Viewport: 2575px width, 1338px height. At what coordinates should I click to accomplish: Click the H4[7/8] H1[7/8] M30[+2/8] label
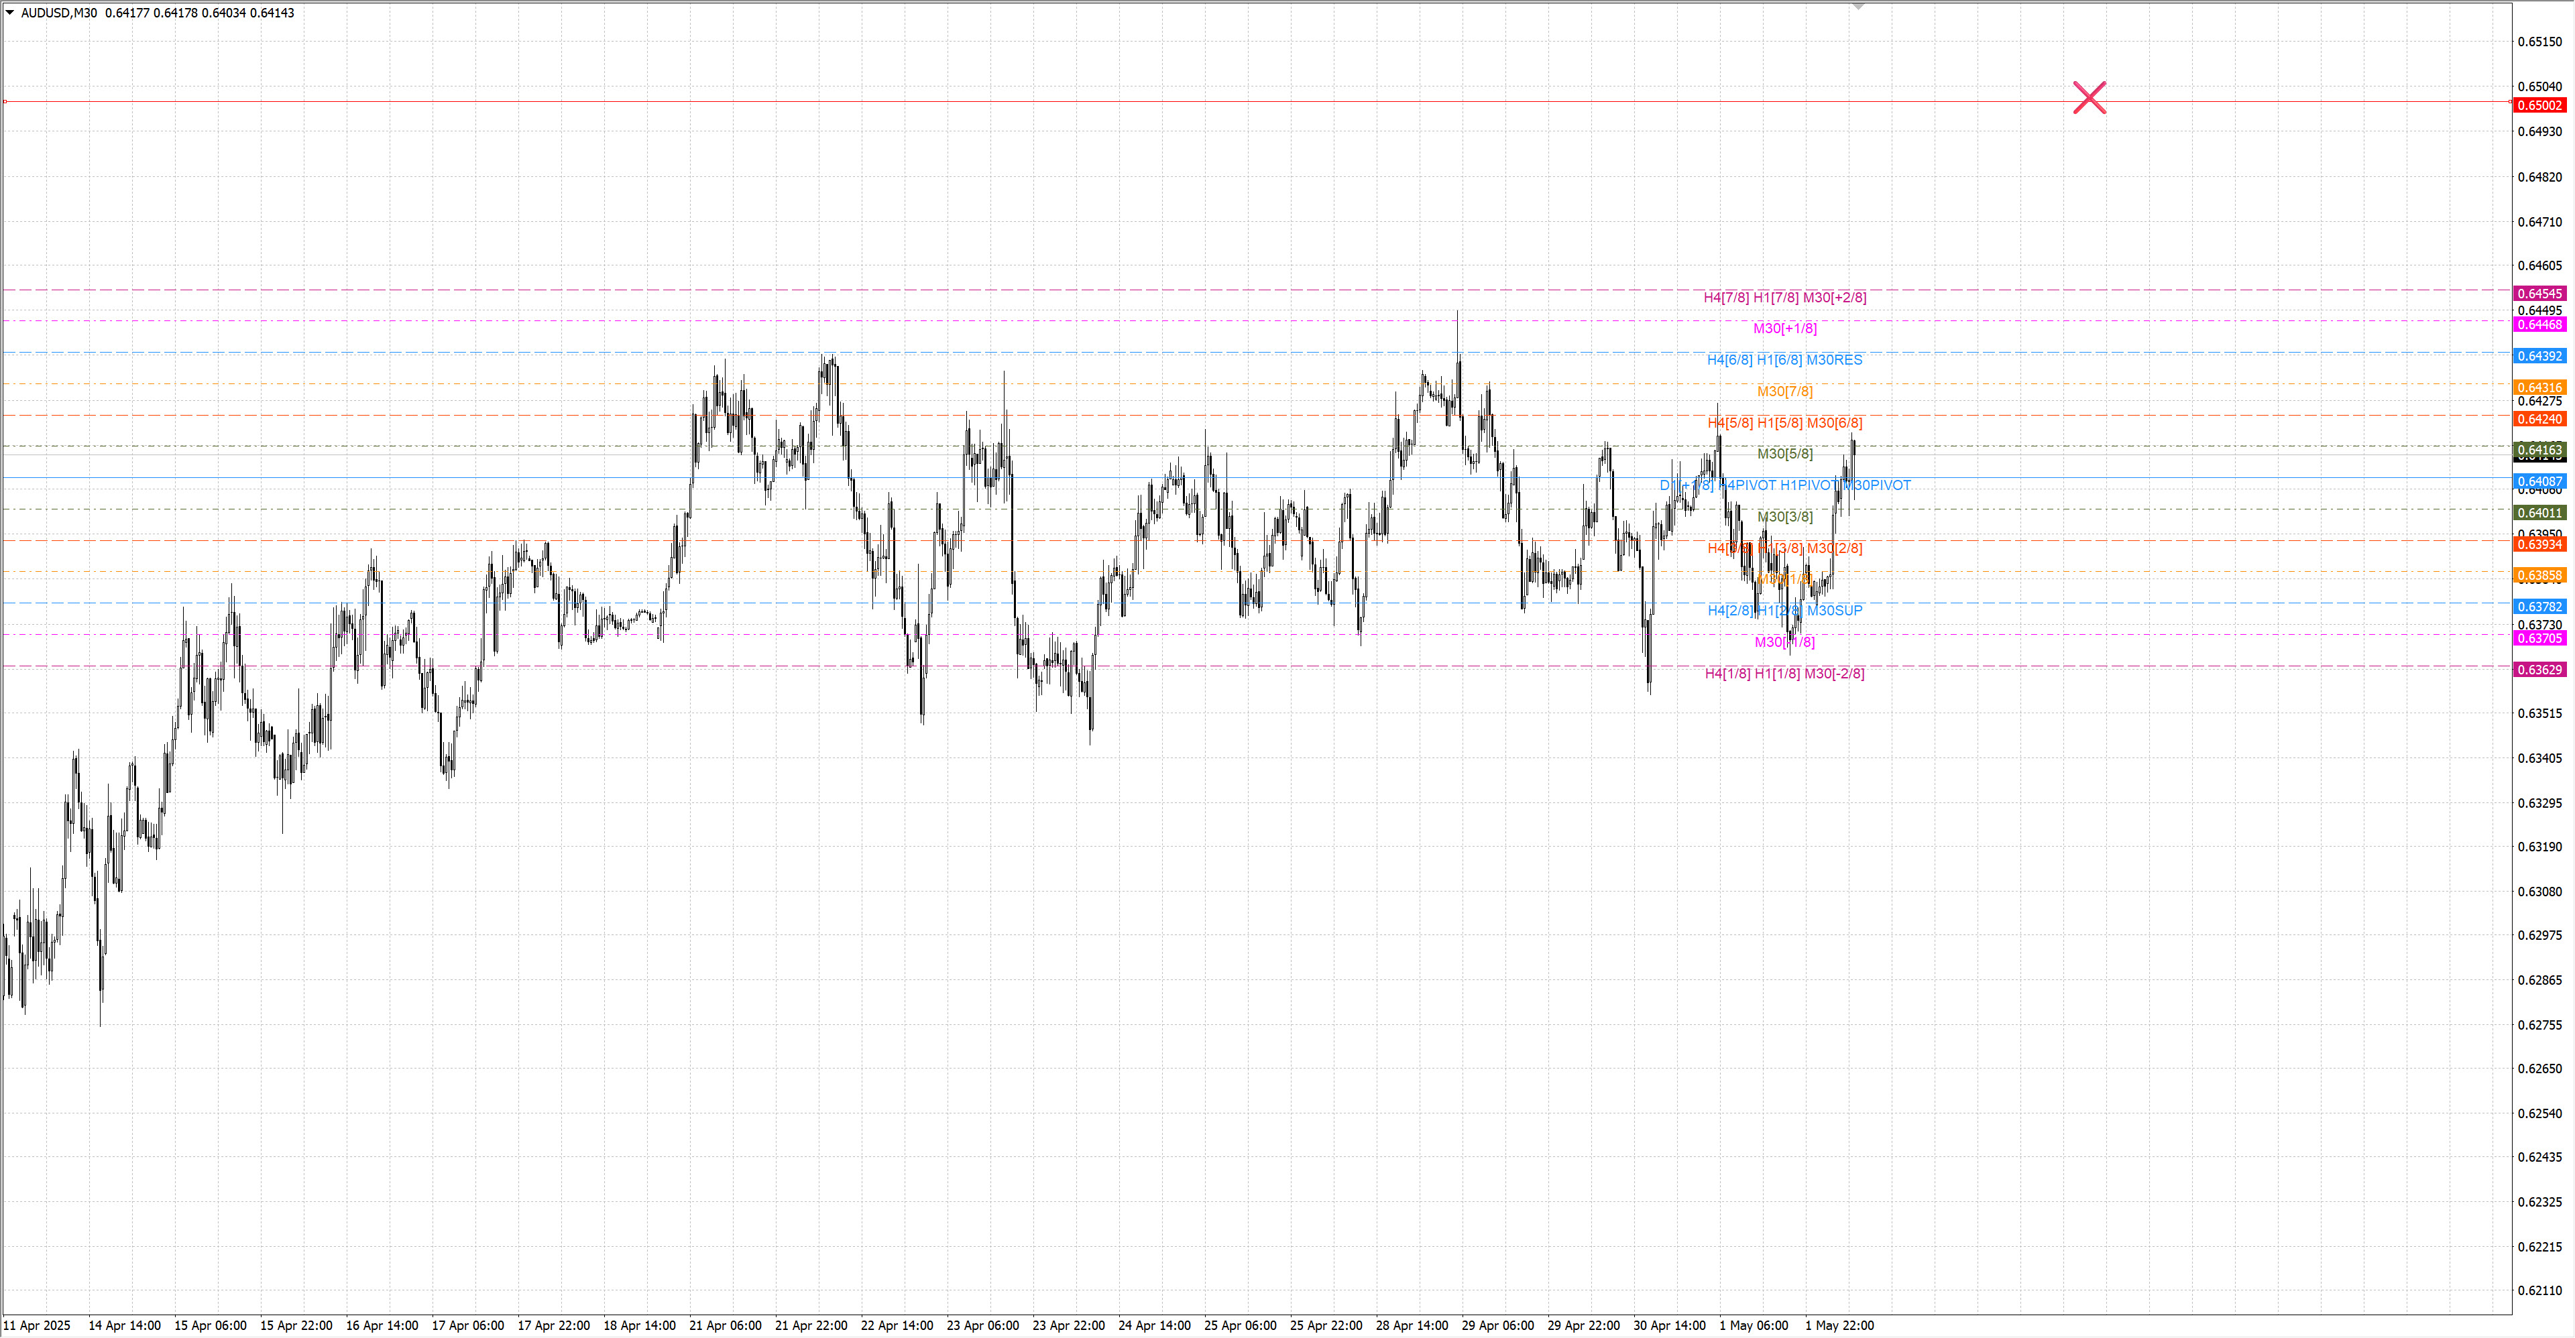(1784, 297)
